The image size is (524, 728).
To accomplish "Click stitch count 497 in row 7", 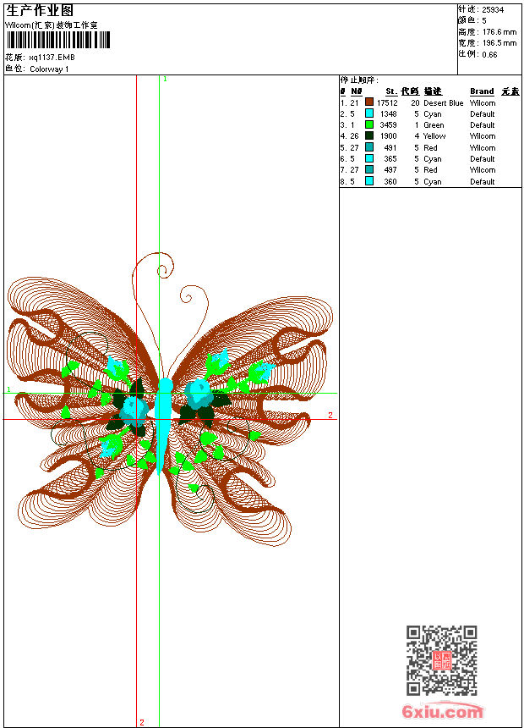I will click(390, 170).
